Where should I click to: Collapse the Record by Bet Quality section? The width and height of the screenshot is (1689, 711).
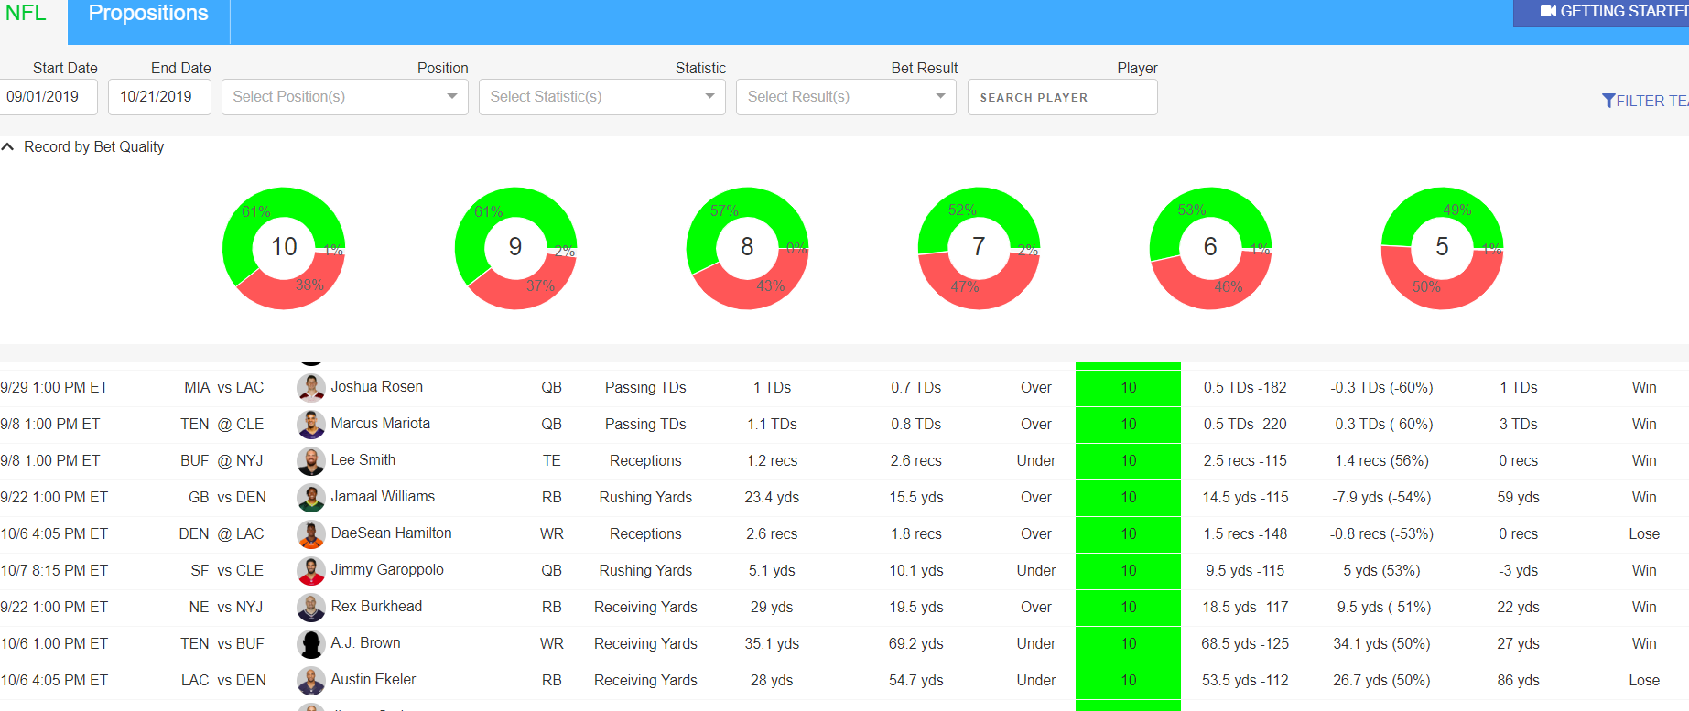coord(8,147)
